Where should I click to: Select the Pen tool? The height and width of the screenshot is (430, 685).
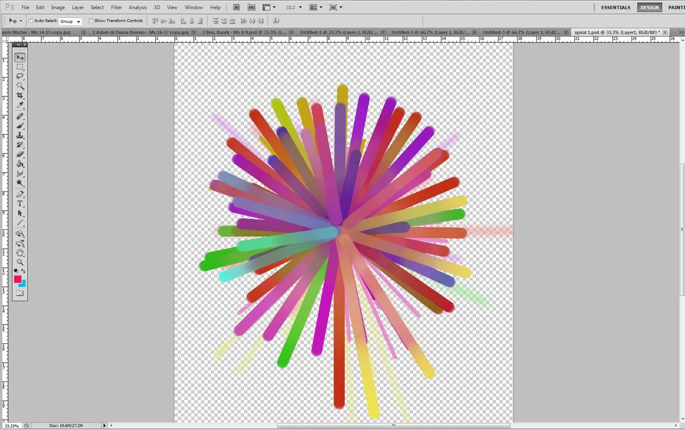(x=20, y=194)
